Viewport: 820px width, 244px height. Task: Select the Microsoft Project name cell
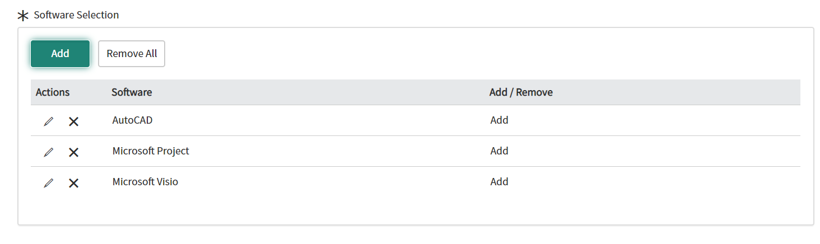point(151,151)
